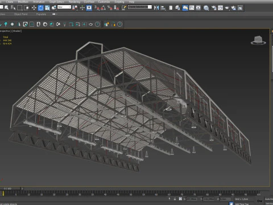273x205 pixels.
Task: Click the teapot icon in lower toolbar
Action: [x=91, y=24]
